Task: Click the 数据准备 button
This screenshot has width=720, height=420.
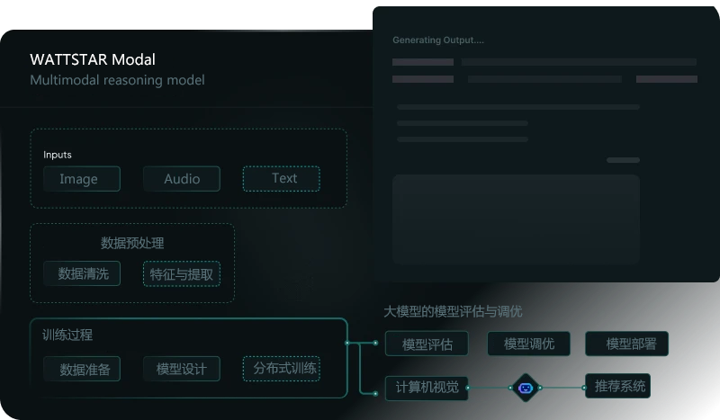Action: click(82, 369)
